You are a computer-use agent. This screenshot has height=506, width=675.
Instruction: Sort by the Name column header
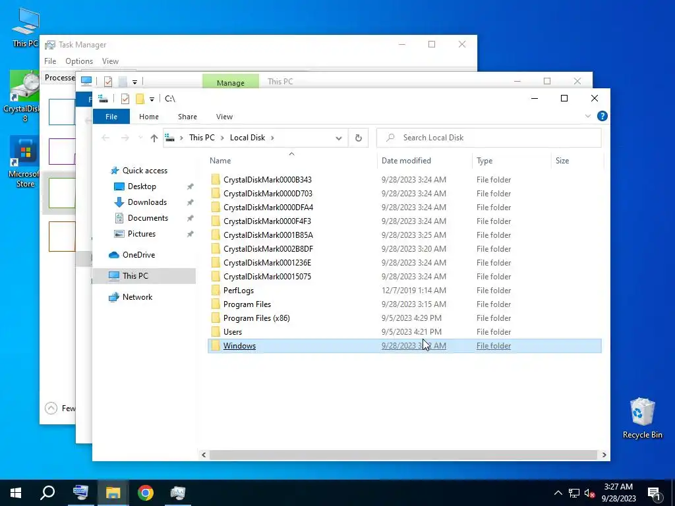click(x=220, y=161)
